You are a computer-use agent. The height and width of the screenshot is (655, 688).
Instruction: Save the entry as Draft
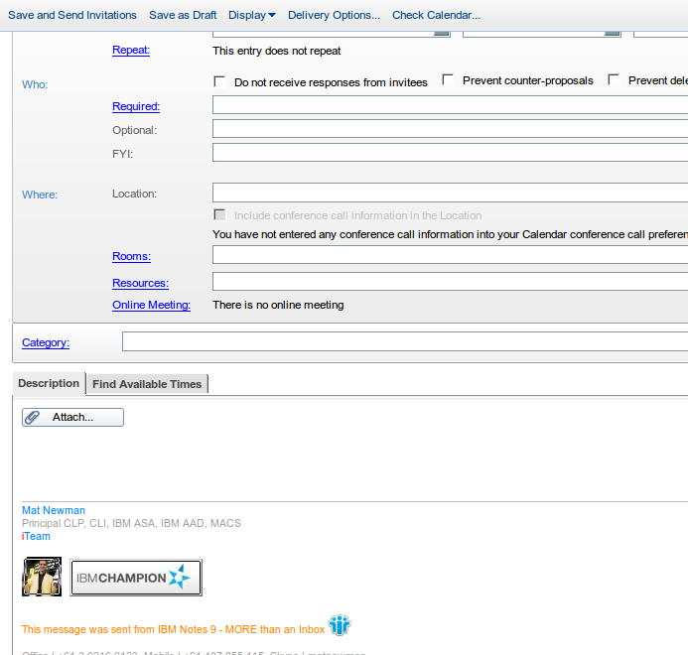click(182, 15)
